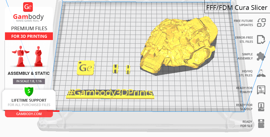
Task: Select the yellow Ge keychain model
Action: [x=86, y=67]
